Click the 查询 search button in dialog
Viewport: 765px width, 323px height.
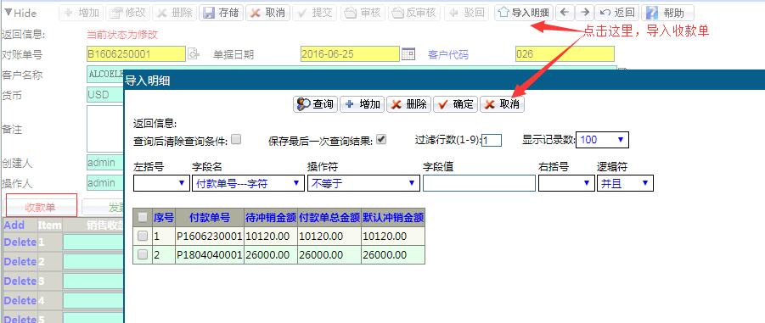tap(315, 103)
